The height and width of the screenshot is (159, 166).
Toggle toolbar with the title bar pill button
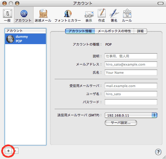(161, 3)
